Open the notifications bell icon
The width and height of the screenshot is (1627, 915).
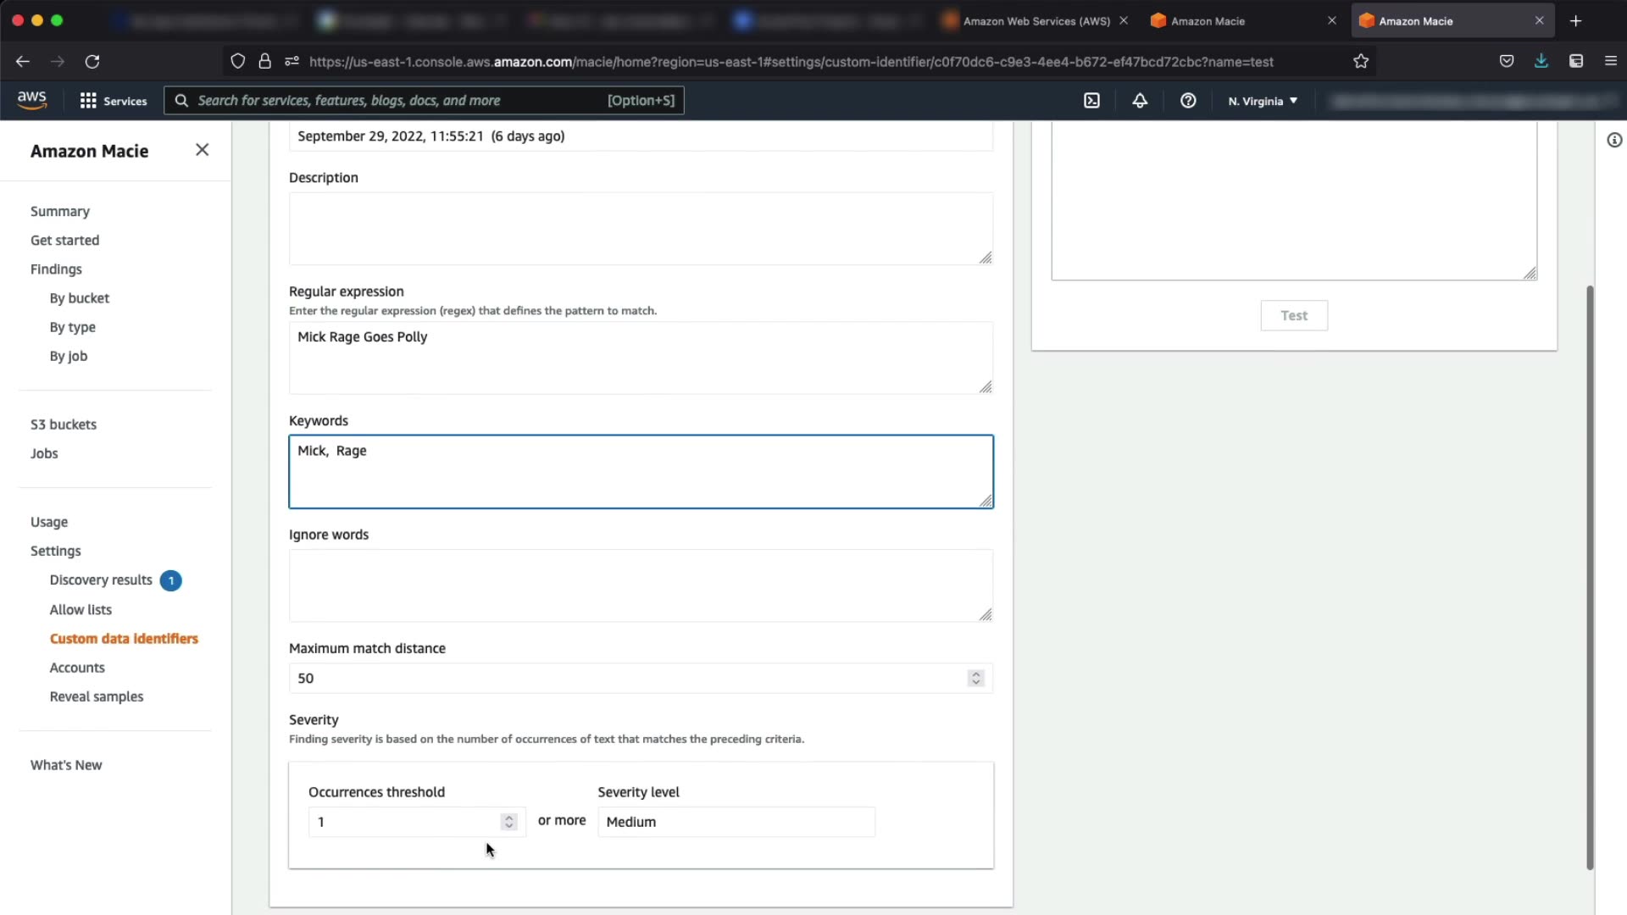point(1140,101)
